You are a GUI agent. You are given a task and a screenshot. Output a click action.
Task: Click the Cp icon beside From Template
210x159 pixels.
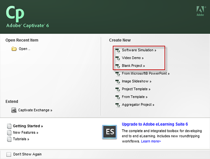tap(118, 97)
